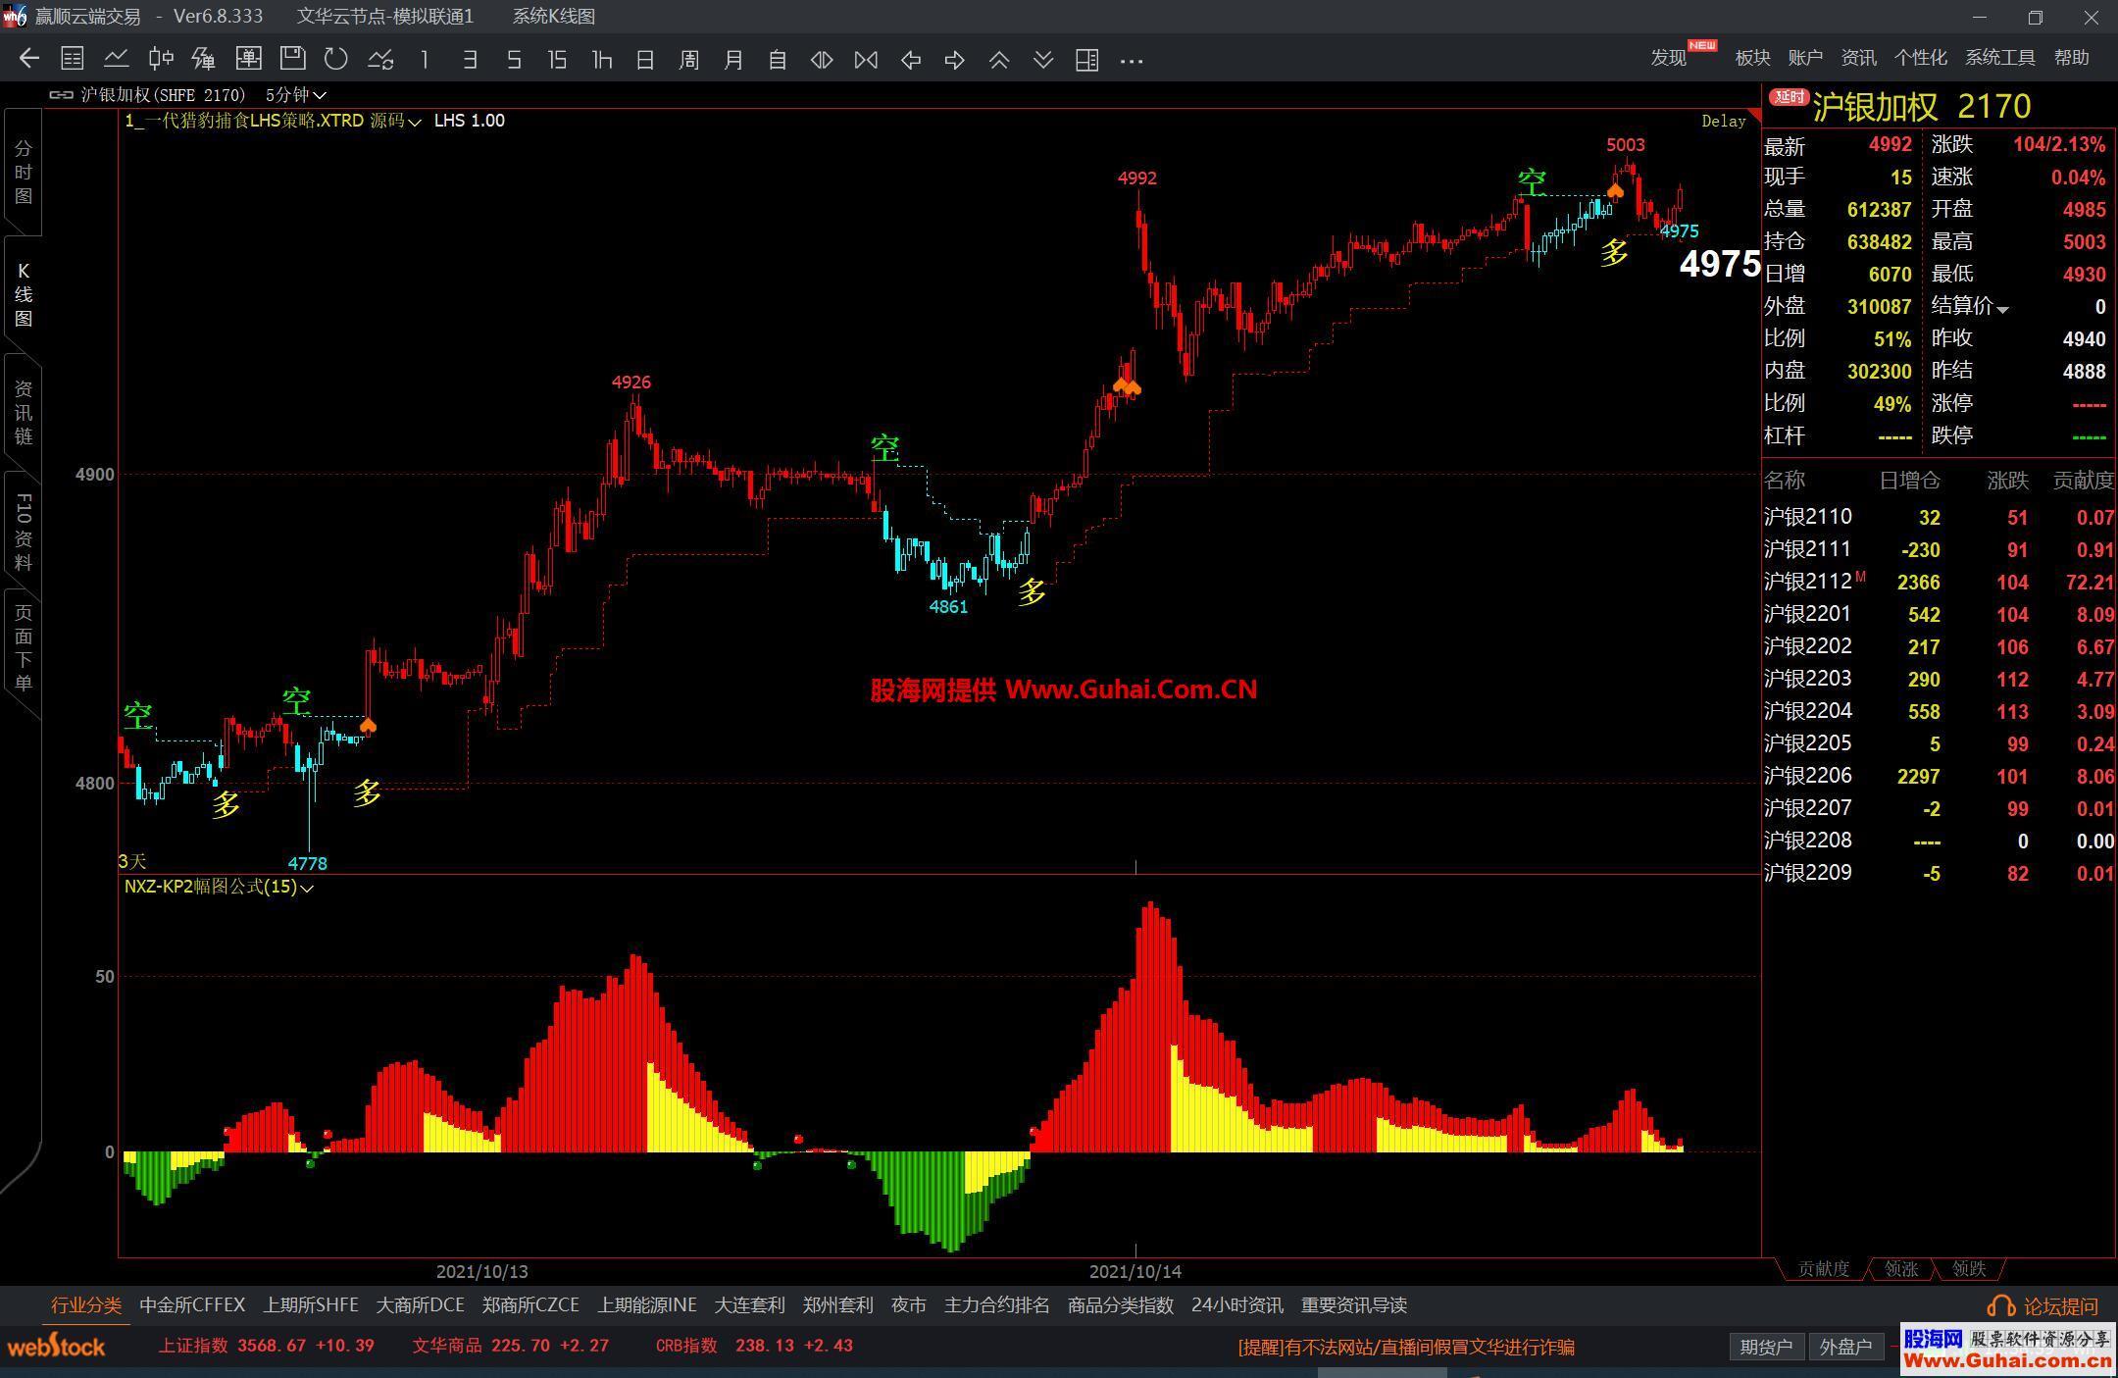Image resolution: width=2118 pixels, height=1378 pixels.
Task: Toggle the contract link chain icon
Action: pos(61,95)
